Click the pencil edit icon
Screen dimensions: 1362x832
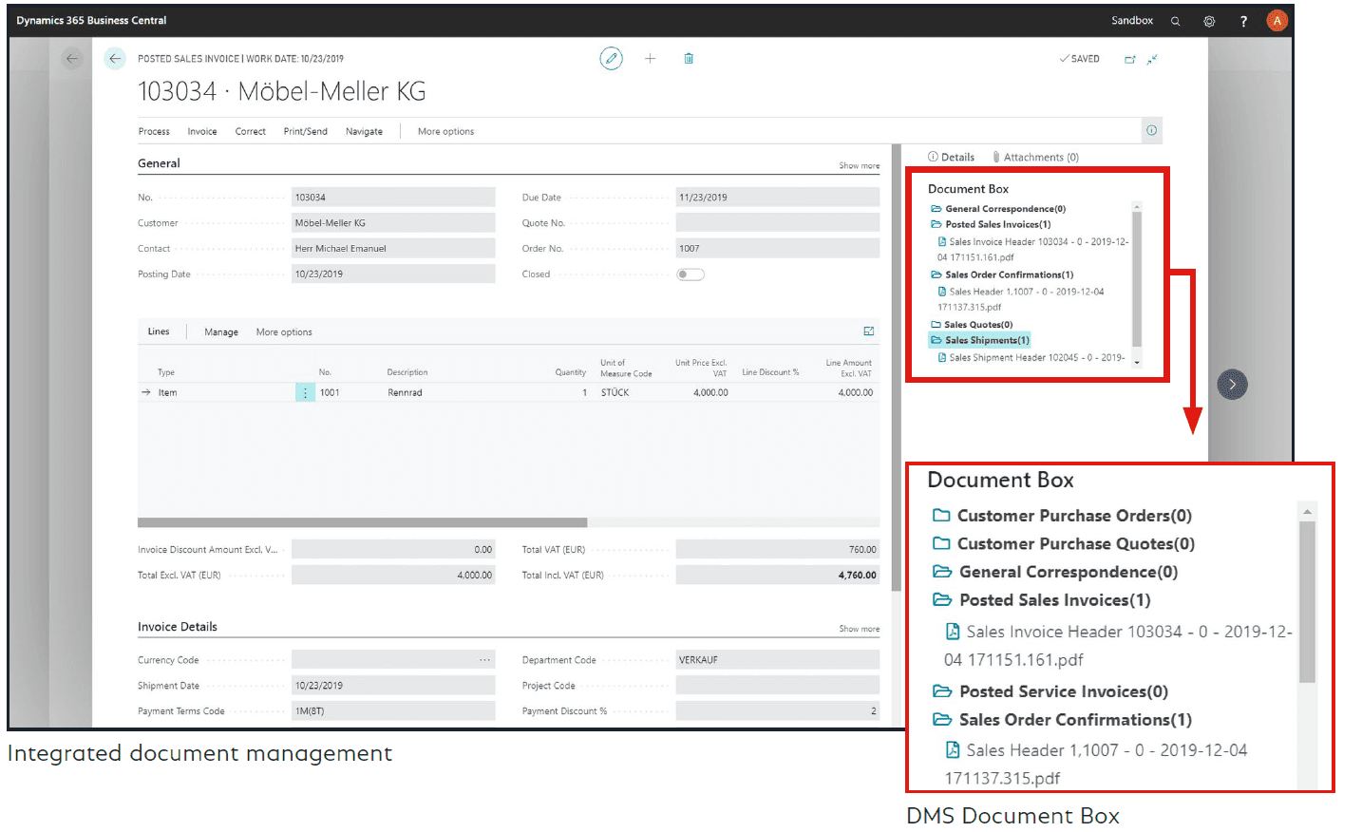pos(612,59)
